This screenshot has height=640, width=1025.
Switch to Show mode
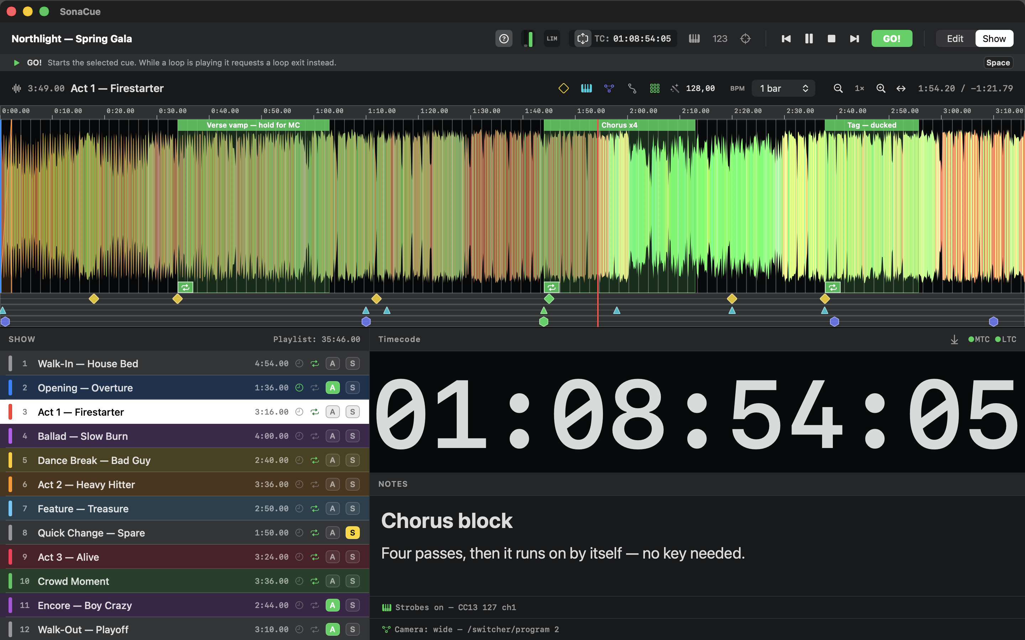(994, 38)
